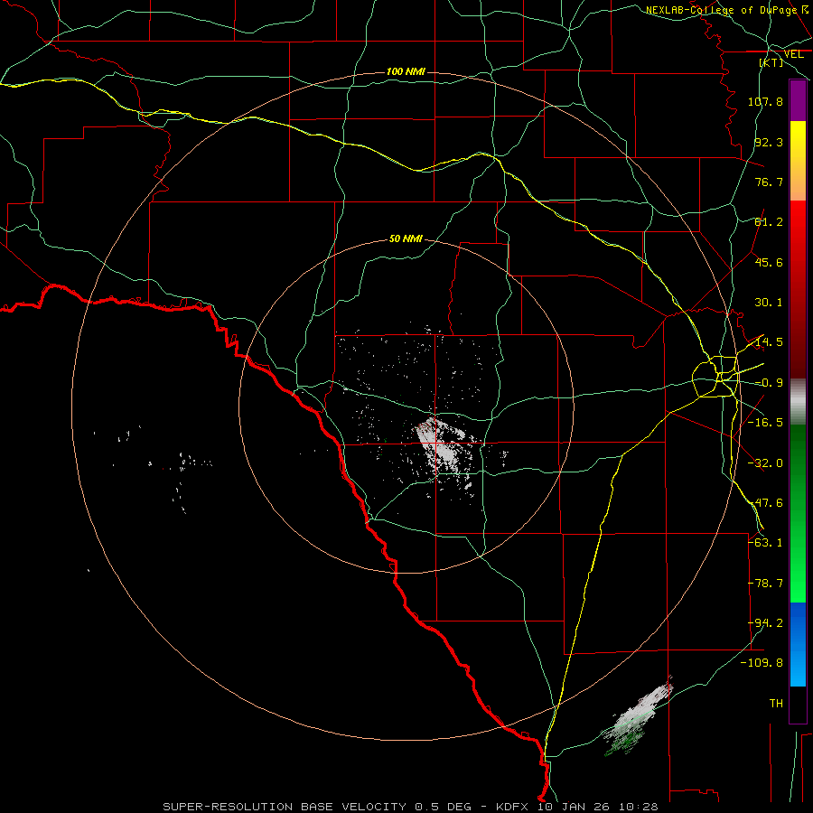Click the 45.6 scale label

pos(769,262)
